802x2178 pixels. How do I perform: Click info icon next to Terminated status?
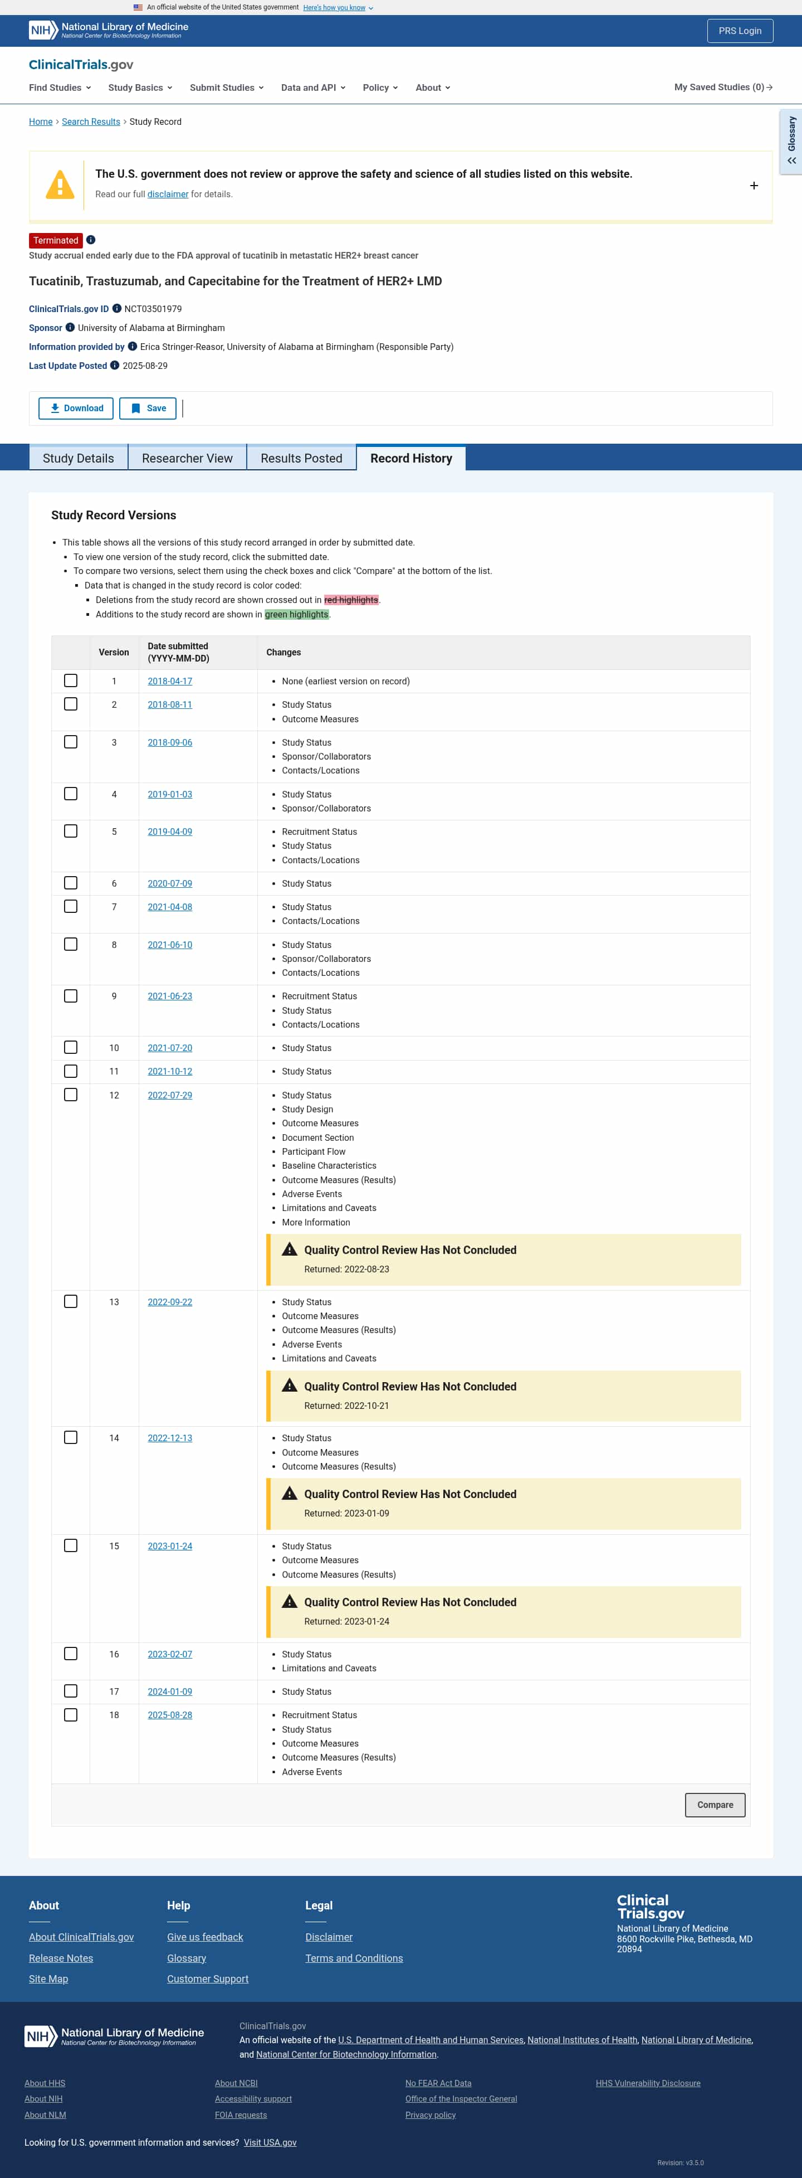[90, 240]
